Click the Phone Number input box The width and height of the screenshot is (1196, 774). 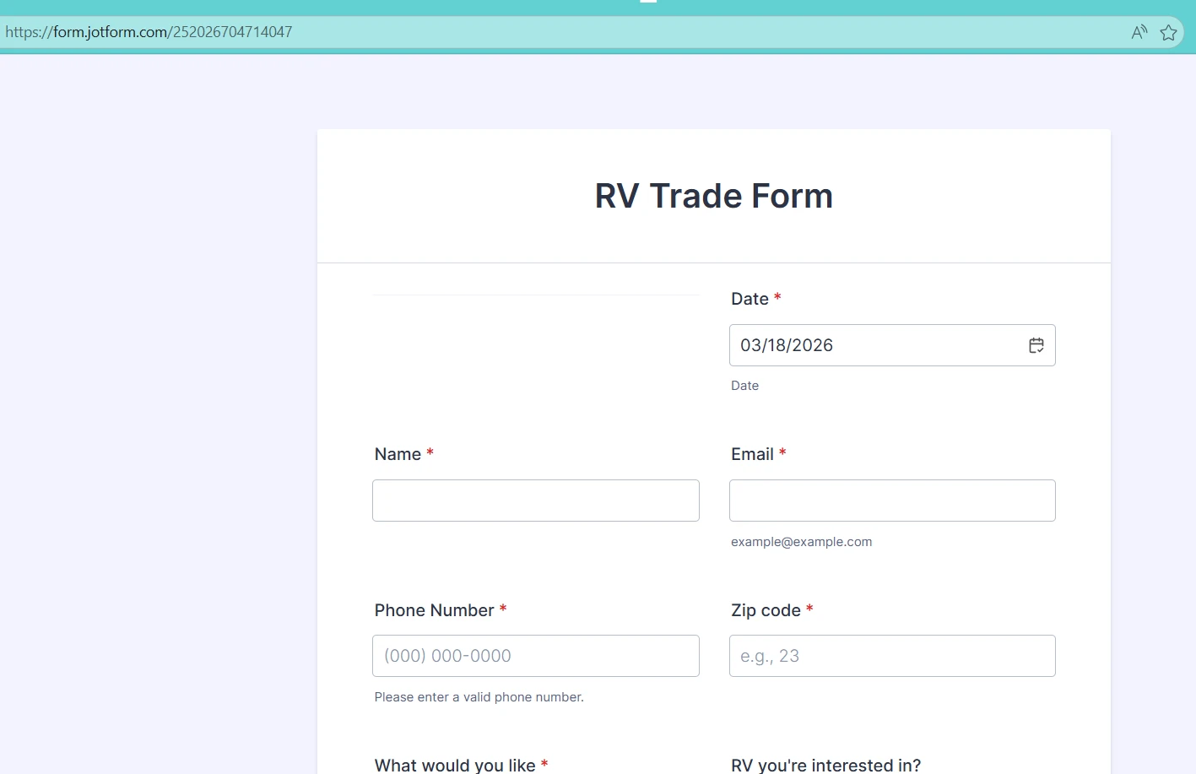[x=535, y=656]
